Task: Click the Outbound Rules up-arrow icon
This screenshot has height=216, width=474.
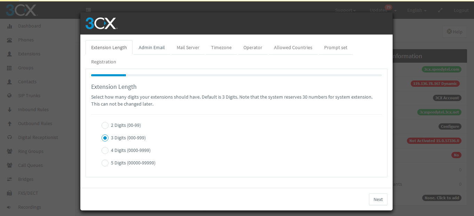Action: coord(10,124)
